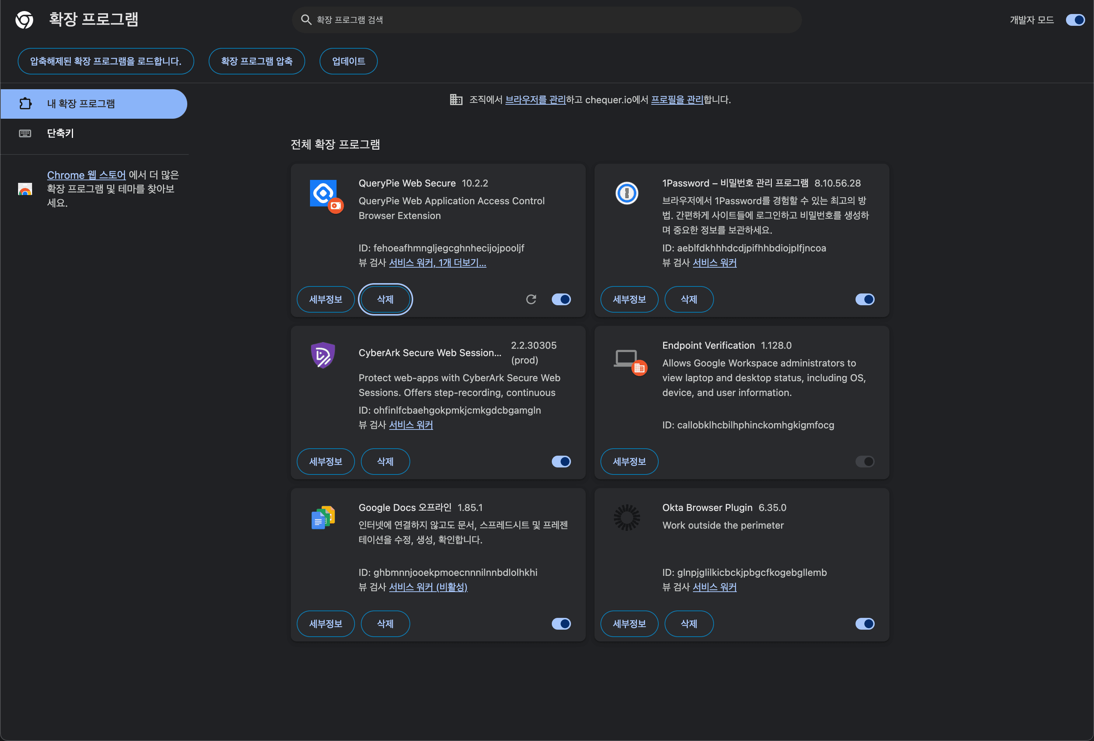
Task: Click 압축해제된 확장 프로그램을 로드합니다 button
Action: [x=105, y=61]
